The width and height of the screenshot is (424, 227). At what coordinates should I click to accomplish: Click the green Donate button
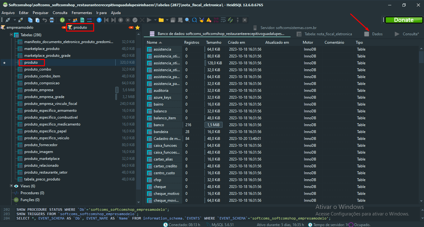(x=403, y=20)
